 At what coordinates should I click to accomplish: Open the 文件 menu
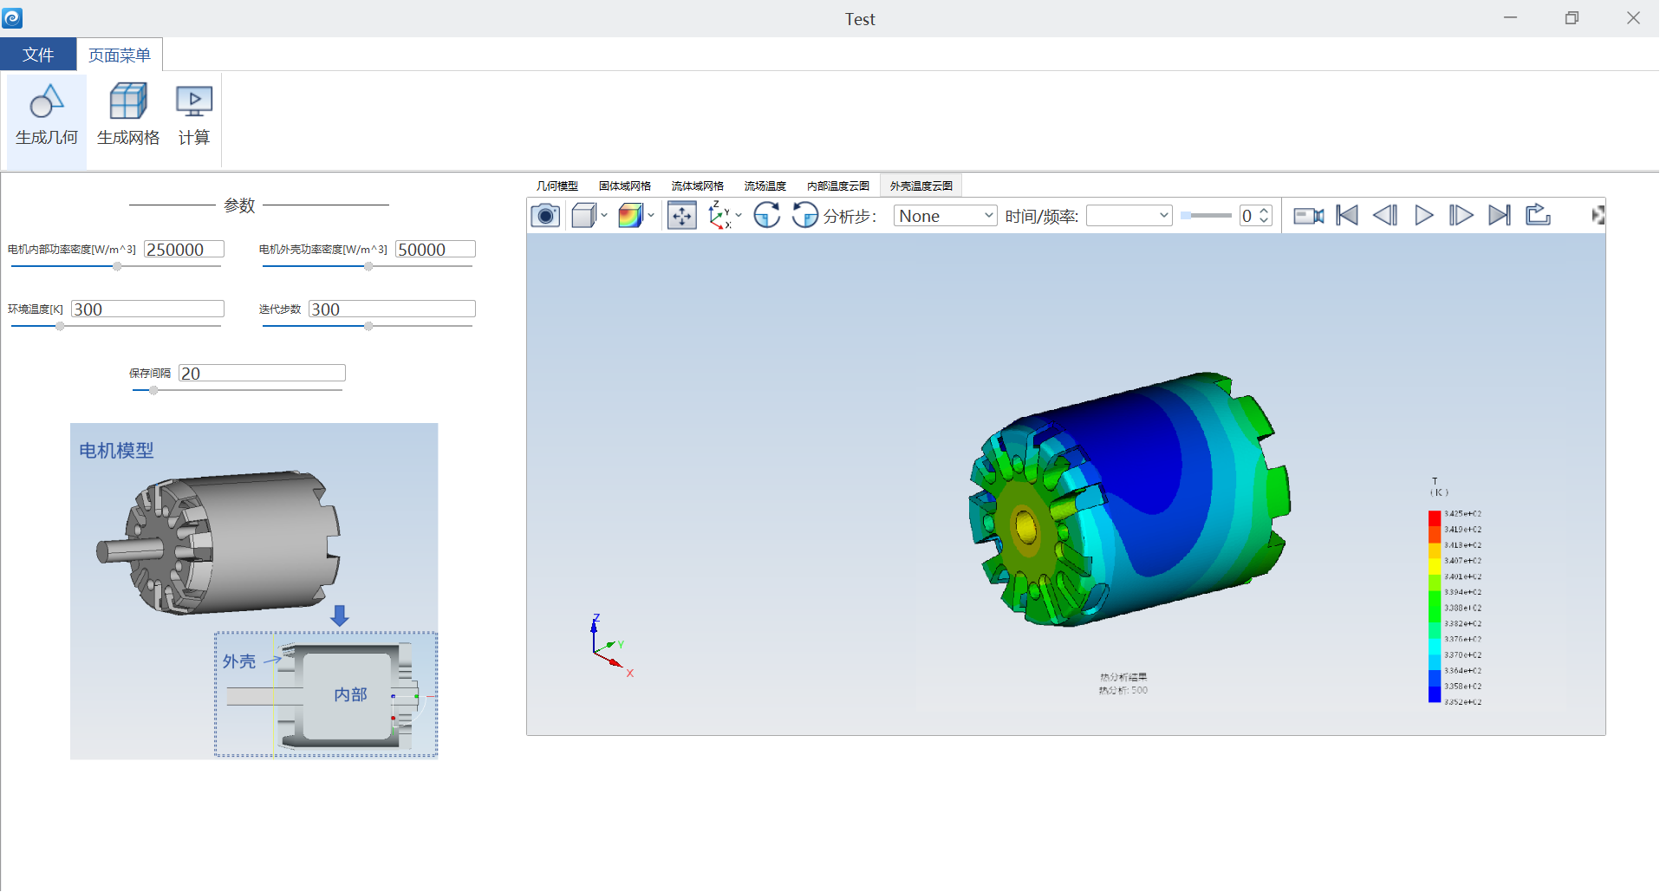[x=38, y=55]
